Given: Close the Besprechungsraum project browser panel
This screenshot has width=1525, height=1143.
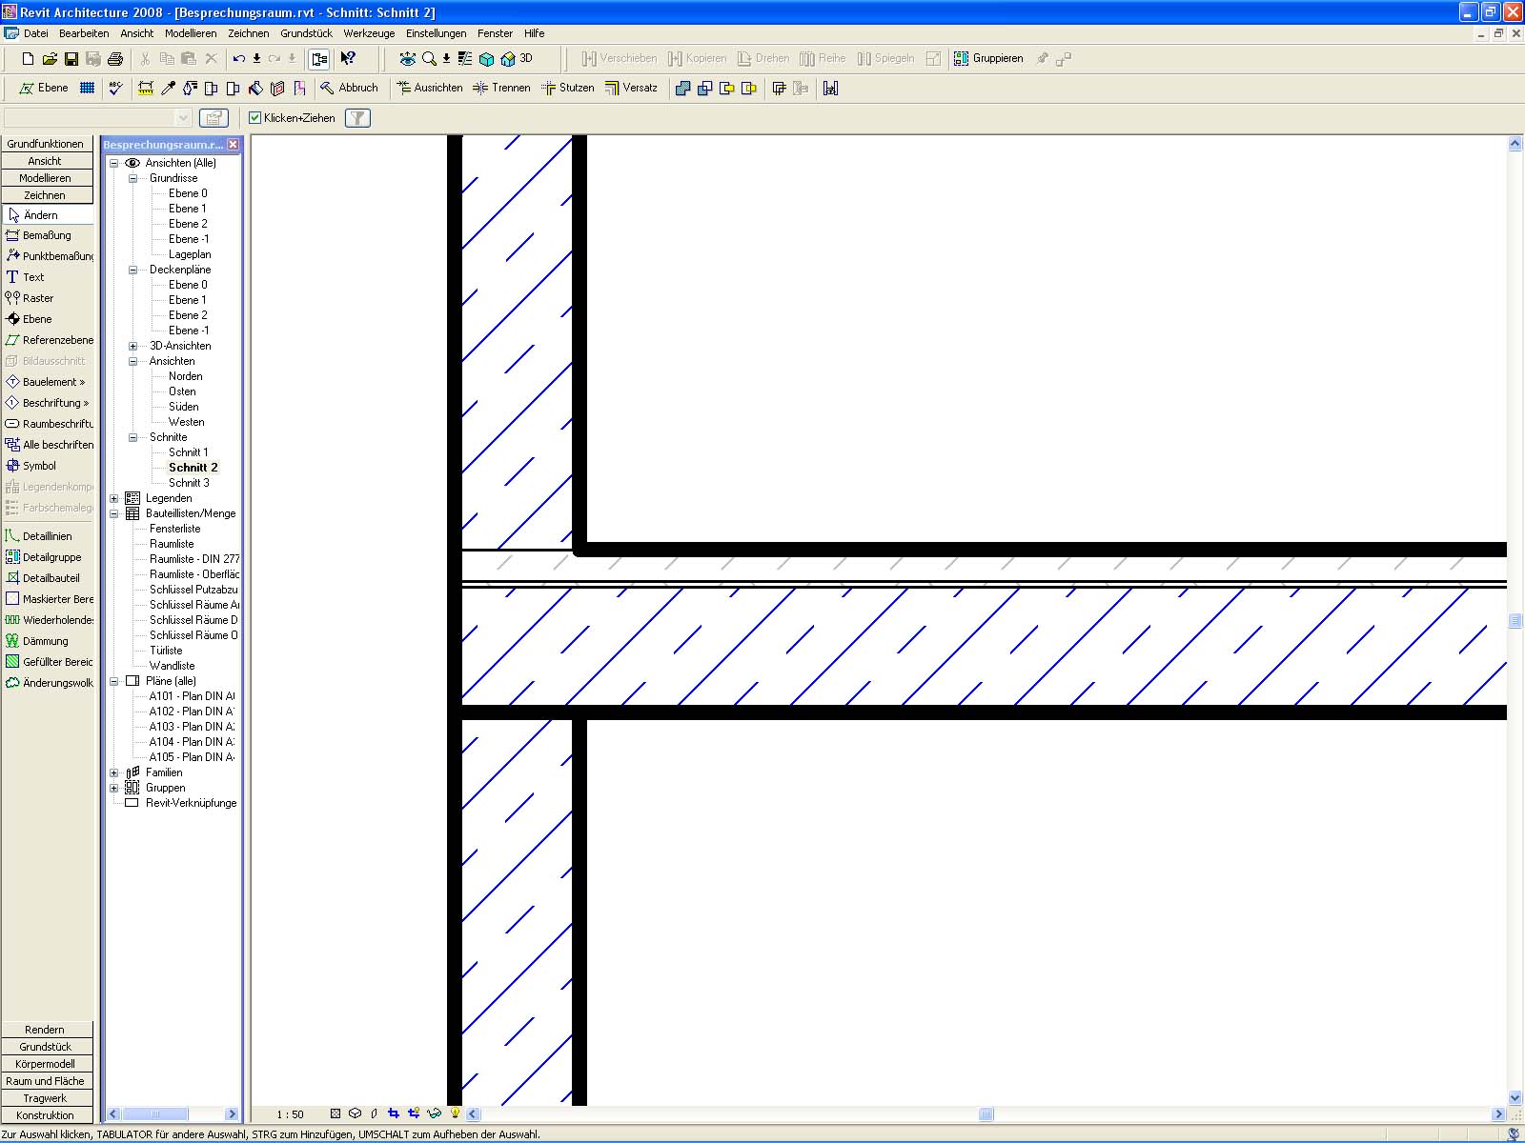Looking at the screenshot, I should [x=234, y=145].
